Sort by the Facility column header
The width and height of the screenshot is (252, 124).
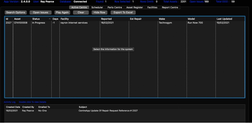(x=65, y=19)
